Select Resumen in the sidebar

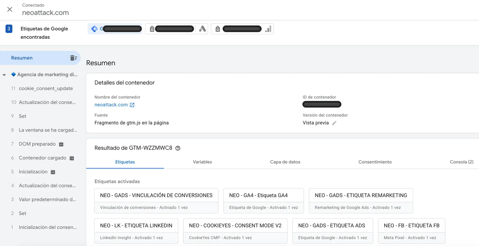(x=40, y=58)
